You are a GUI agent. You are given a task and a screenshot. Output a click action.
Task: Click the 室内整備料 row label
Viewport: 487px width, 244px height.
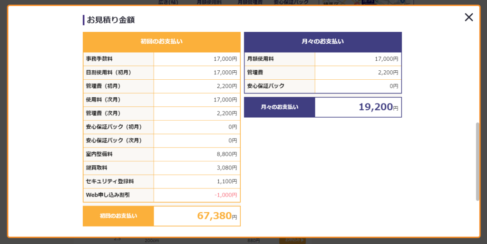pos(99,154)
